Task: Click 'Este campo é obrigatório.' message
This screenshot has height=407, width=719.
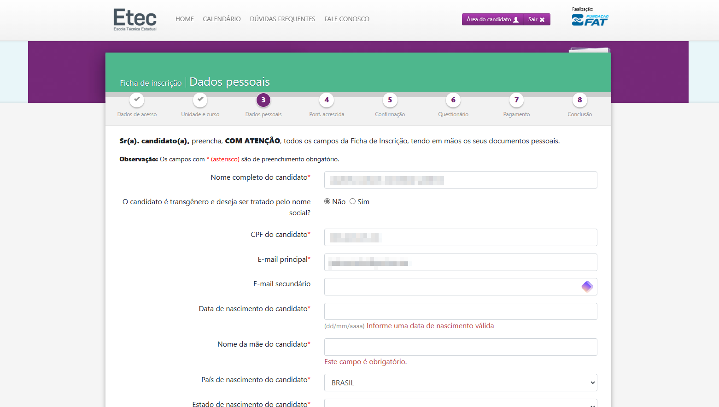Action: pos(366,362)
